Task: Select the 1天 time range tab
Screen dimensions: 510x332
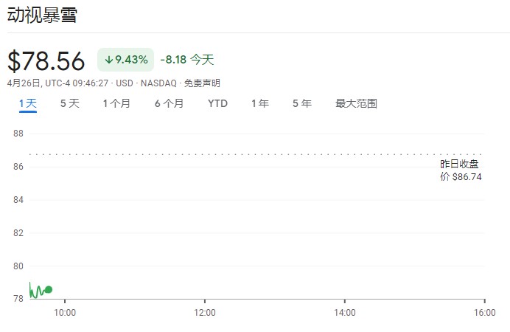Action: (28, 103)
